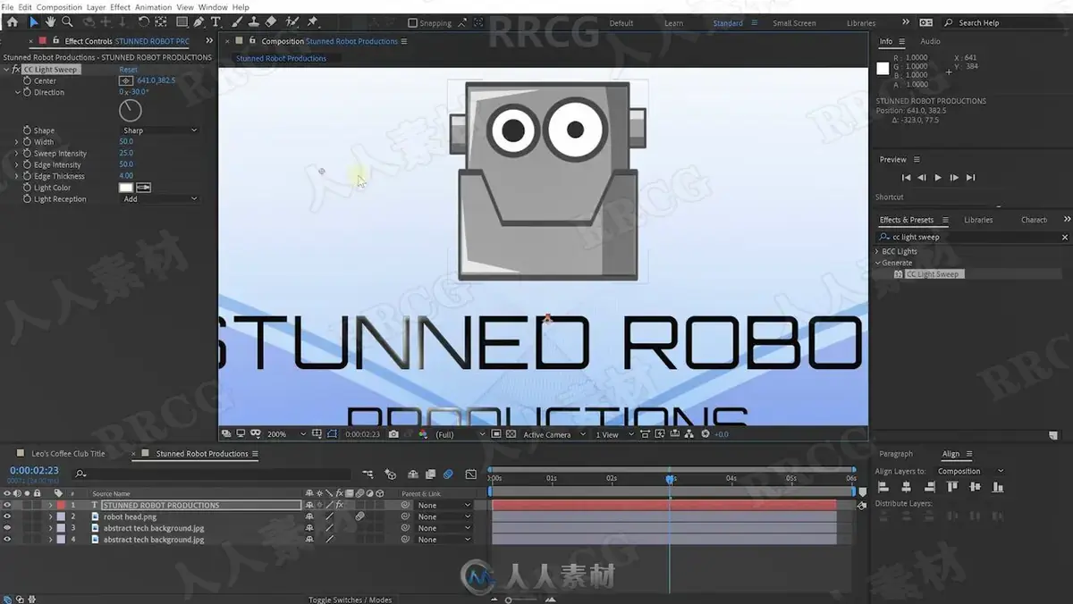
Task: Select the Pen tool
Action: pos(199,21)
